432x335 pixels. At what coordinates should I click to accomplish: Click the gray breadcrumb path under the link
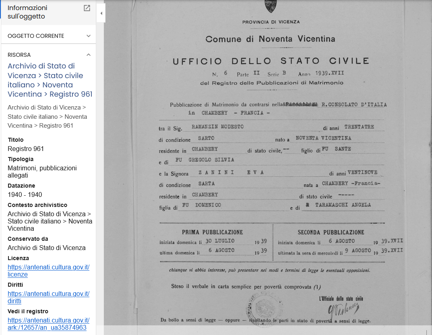(x=47, y=116)
